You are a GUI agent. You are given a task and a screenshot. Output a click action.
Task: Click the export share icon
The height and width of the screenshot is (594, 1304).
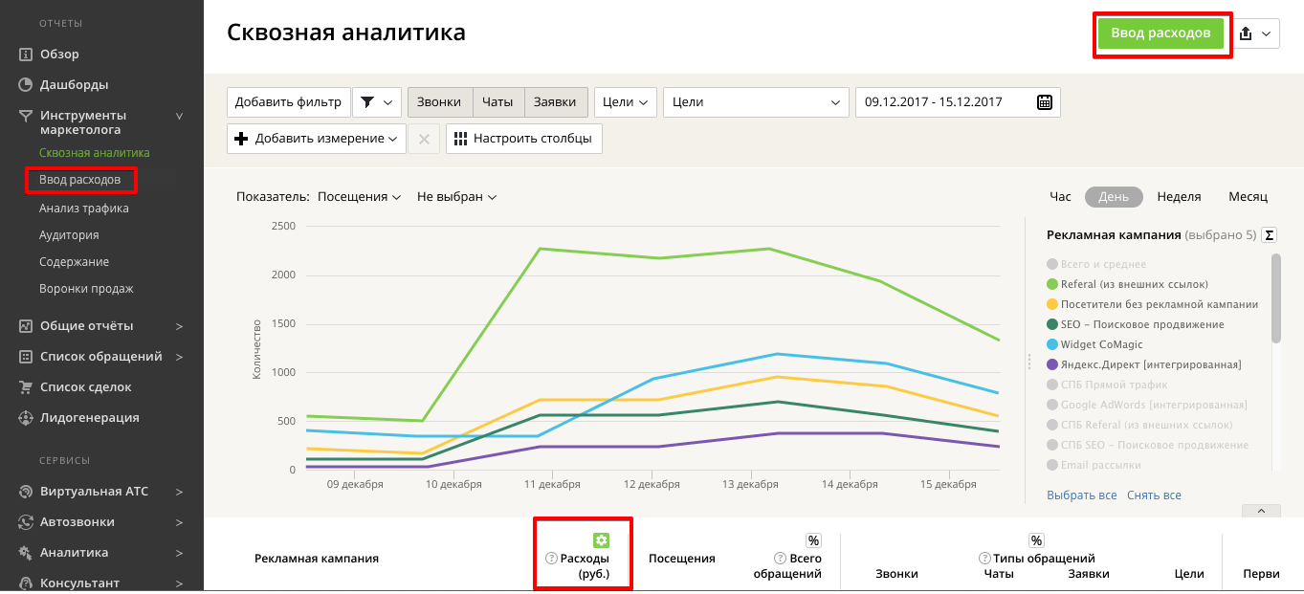1246,33
